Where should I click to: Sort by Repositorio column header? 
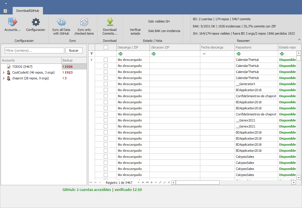click(256, 47)
